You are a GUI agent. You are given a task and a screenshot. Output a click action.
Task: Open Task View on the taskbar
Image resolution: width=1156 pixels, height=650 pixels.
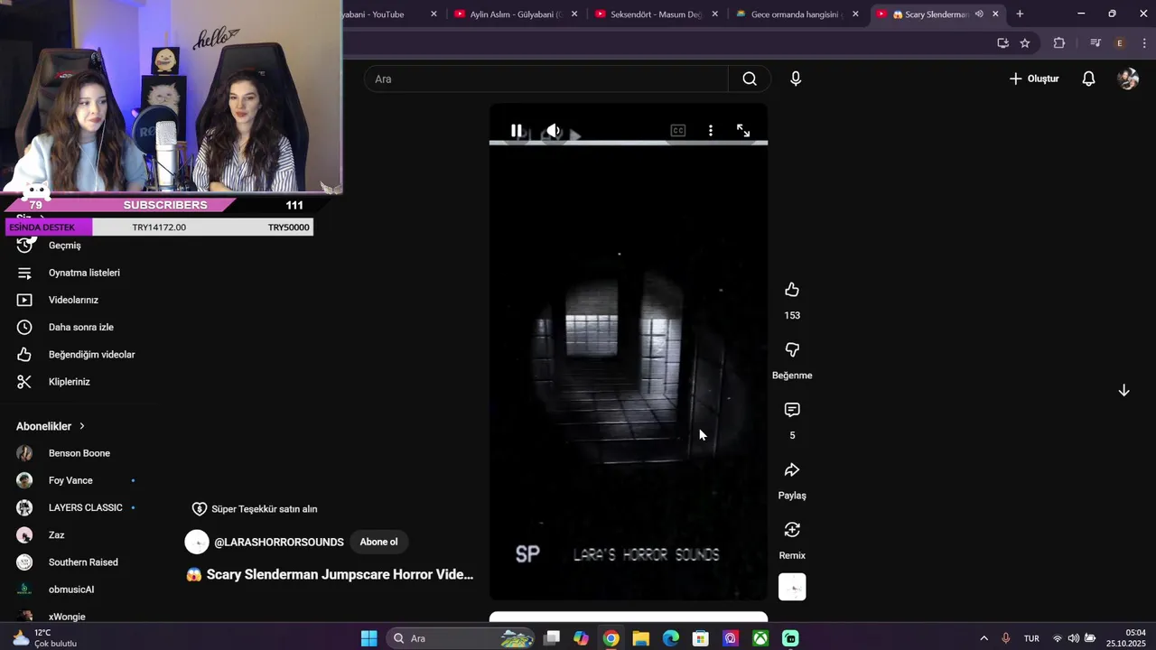click(552, 638)
